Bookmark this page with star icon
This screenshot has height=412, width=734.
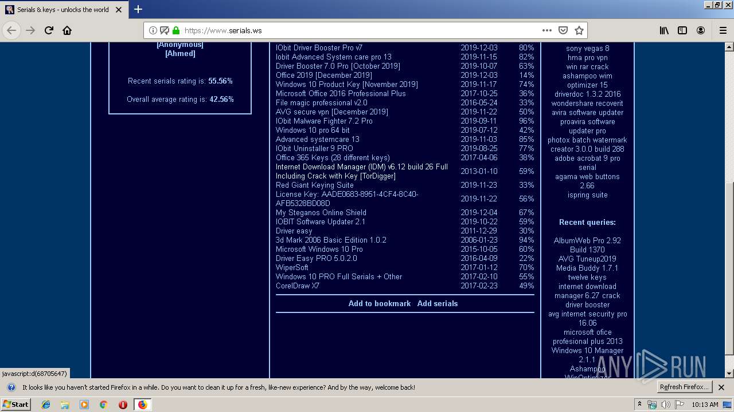click(x=579, y=30)
